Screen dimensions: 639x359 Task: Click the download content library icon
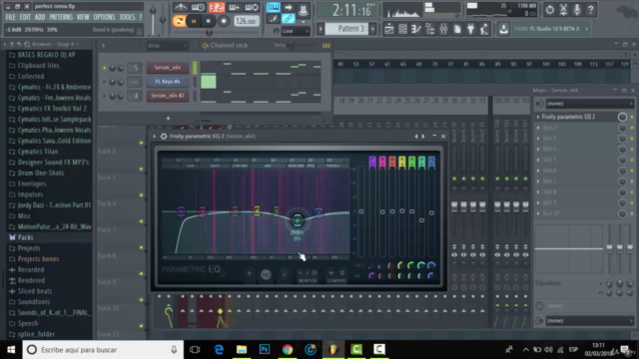tap(503, 29)
